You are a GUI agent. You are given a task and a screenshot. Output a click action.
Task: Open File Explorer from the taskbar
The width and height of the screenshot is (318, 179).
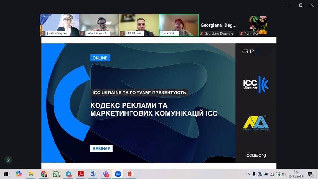click(31, 174)
